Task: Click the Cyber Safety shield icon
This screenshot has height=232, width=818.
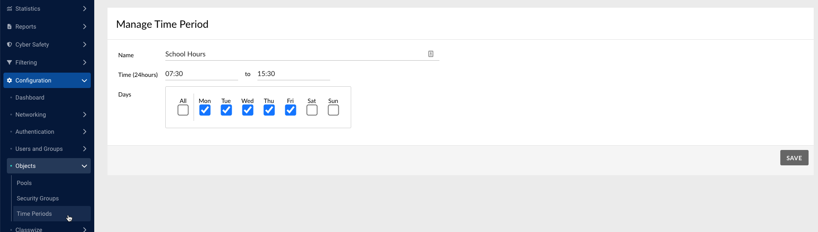Action: pyautogui.click(x=9, y=44)
